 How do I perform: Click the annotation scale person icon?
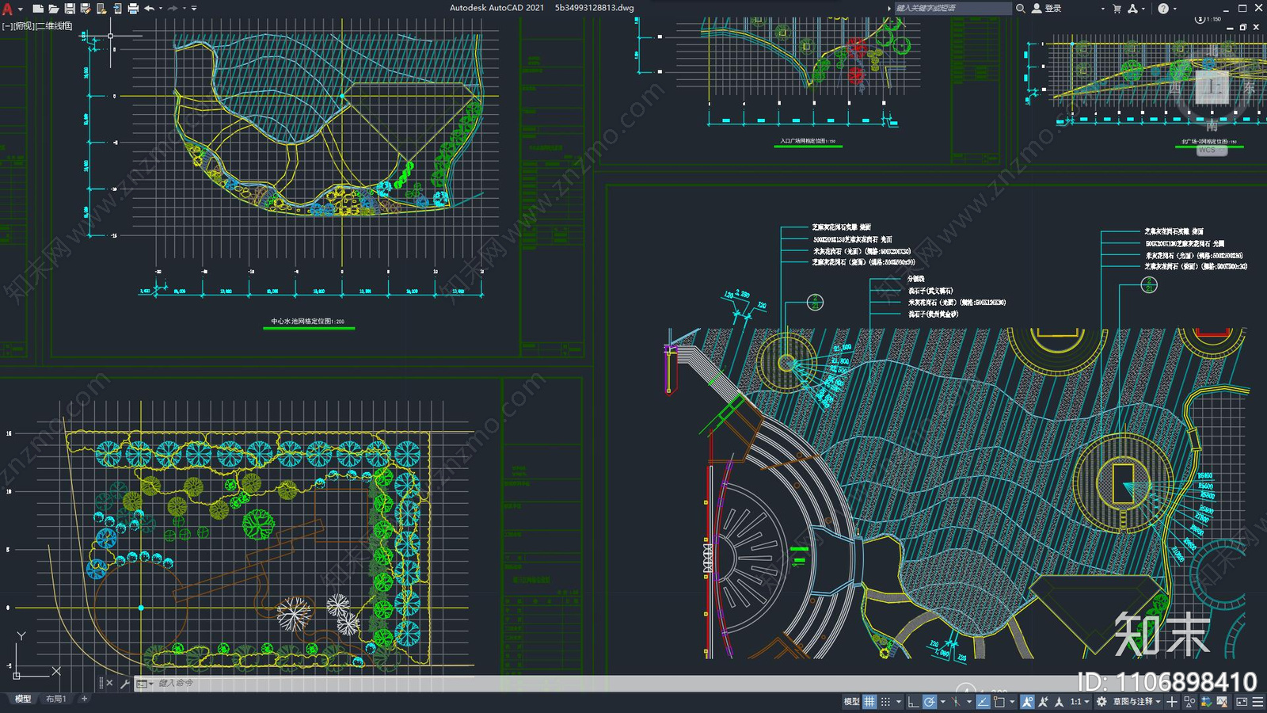[1059, 702]
